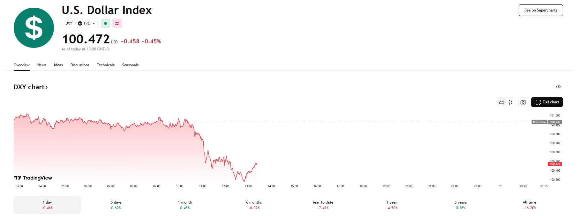Viewport: 578px width, 216px height.
Task: Click the pink derived data icon
Action: pos(117,23)
